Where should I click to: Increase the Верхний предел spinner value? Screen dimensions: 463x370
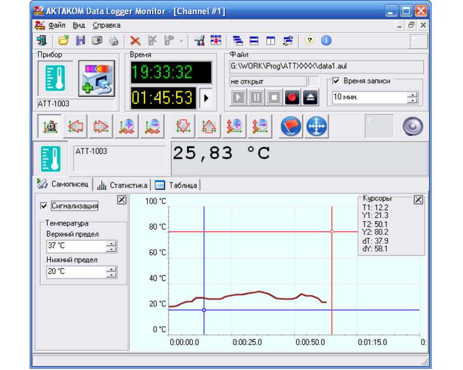(x=111, y=244)
